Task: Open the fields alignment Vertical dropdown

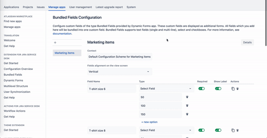Action: (x=119, y=71)
